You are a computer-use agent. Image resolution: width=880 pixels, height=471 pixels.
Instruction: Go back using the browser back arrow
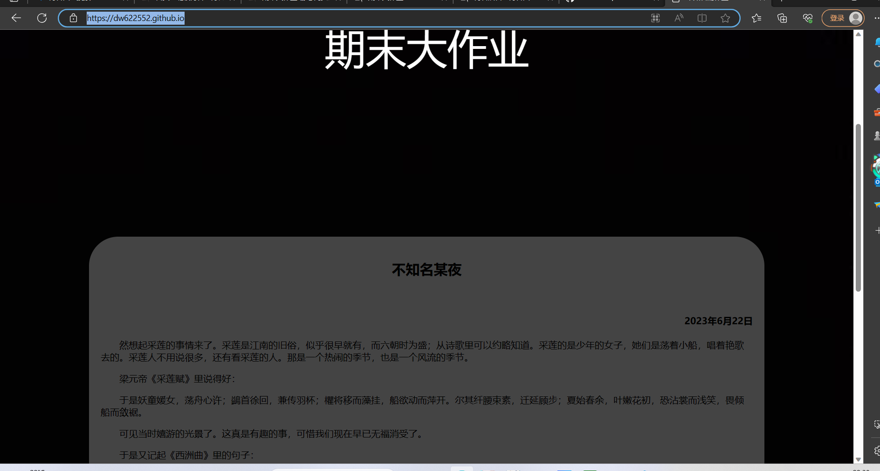16,18
